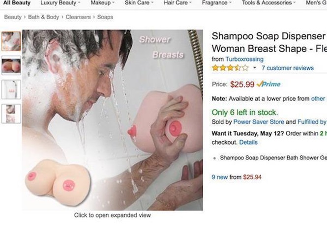The image size is (327, 235).
Task: Click the Prime logo icon
Action: coord(268,84)
